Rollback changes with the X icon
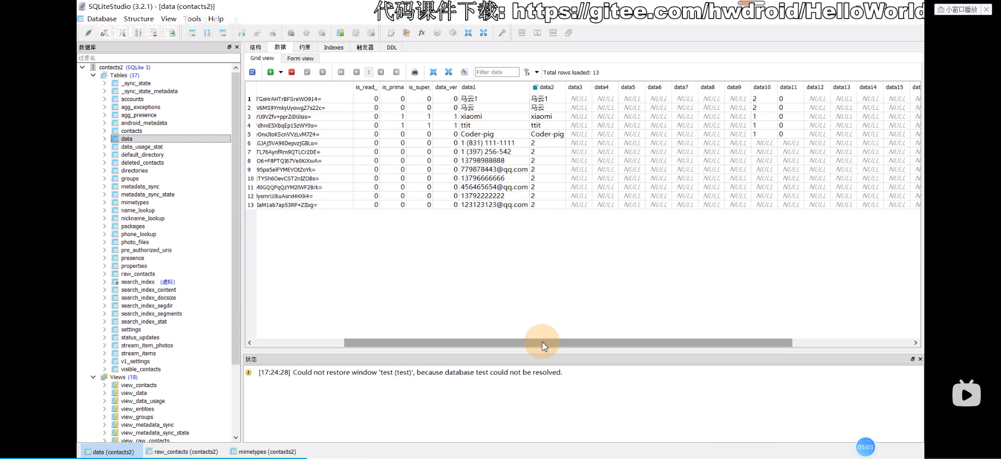 (323, 72)
